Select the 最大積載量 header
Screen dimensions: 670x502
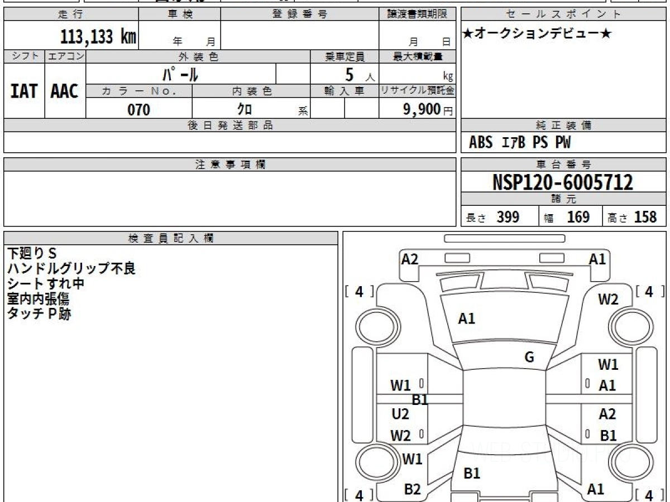click(417, 57)
